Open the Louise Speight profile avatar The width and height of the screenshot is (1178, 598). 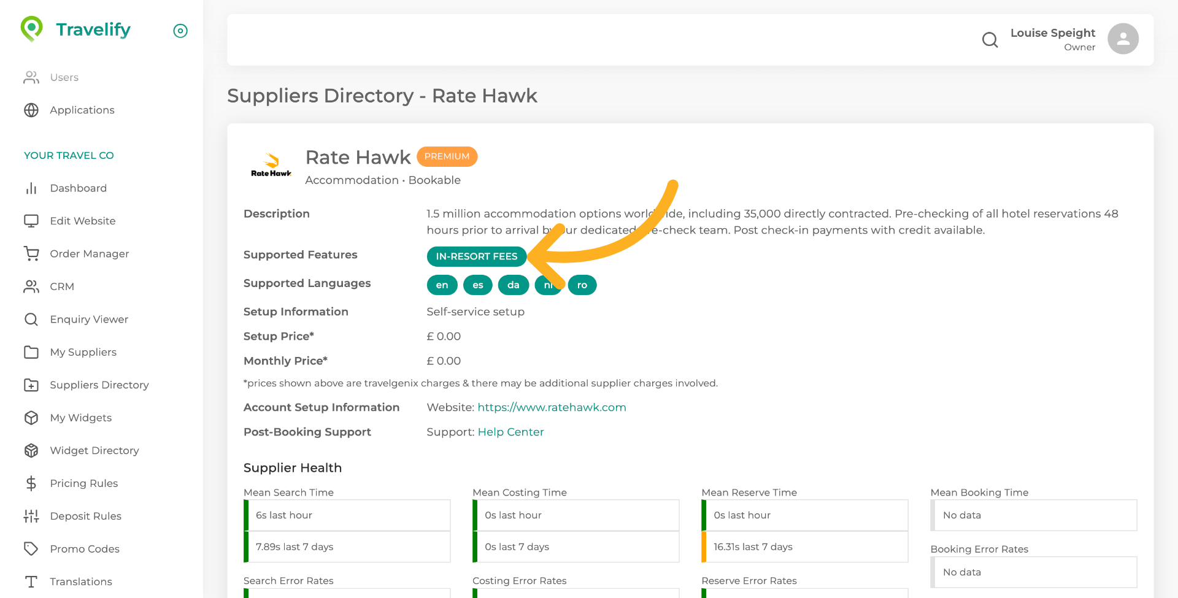1123,39
